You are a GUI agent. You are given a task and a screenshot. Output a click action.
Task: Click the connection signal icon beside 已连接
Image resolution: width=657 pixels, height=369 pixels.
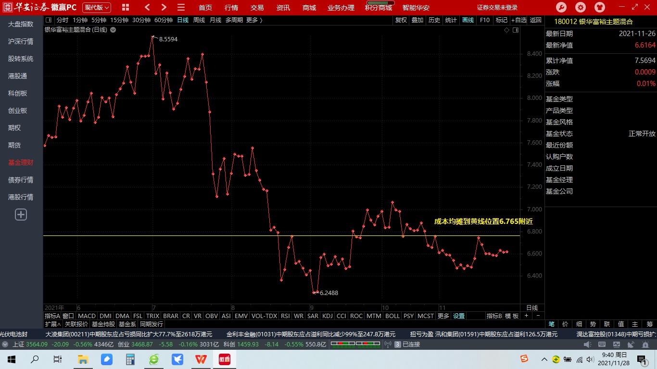388,344
